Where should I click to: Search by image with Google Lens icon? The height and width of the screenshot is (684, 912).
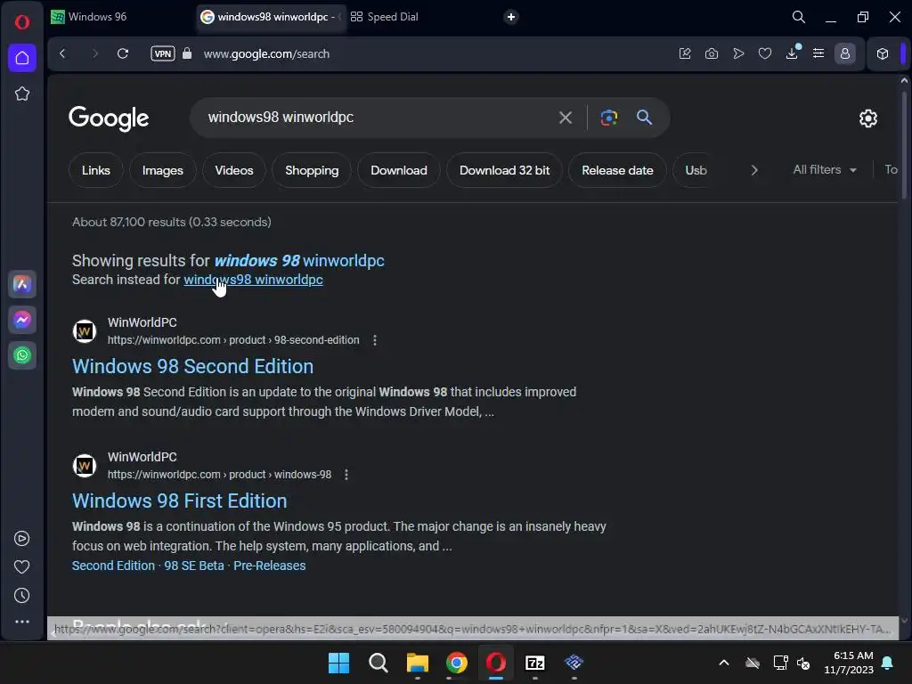(608, 118)
